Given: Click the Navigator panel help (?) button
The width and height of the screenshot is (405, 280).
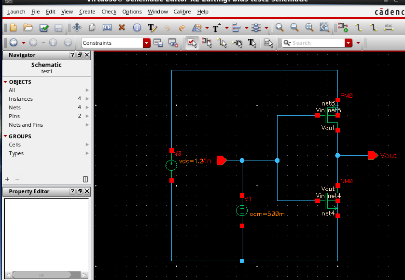Looking at the screenshot, I should (x=71, y=55).
